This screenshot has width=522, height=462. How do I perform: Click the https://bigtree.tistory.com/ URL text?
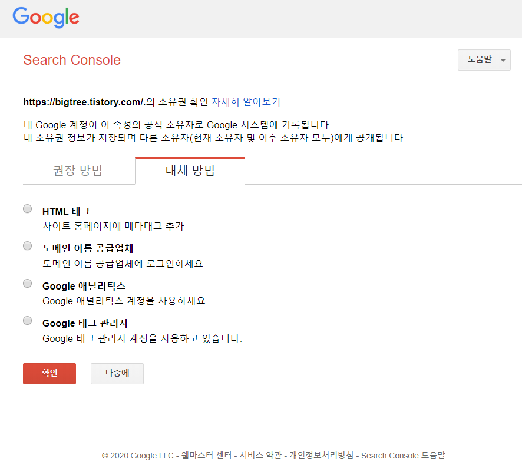point(83,102)
